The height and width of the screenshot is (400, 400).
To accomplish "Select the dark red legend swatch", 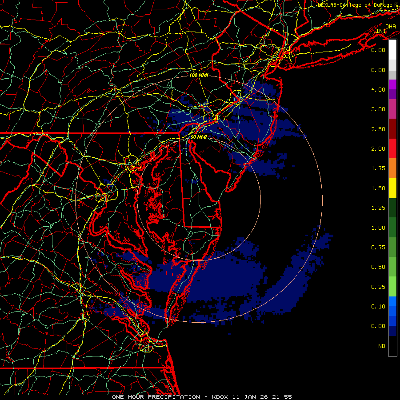I will (392, 129).
